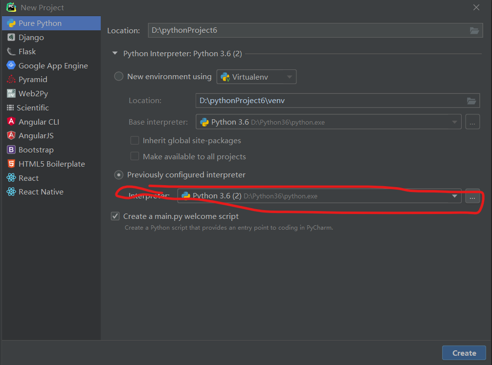This screenshot has height=365, width=492.
Task: Enable Inherit global site-packages checkbox
Action: (x=134, y=140)
